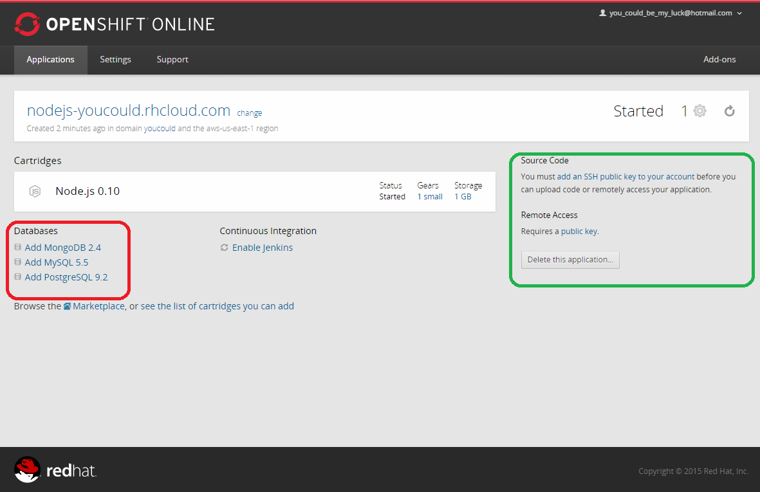The image size is (760, 492).
Task: Open the youcould domain link
Action: click(160, 129)
